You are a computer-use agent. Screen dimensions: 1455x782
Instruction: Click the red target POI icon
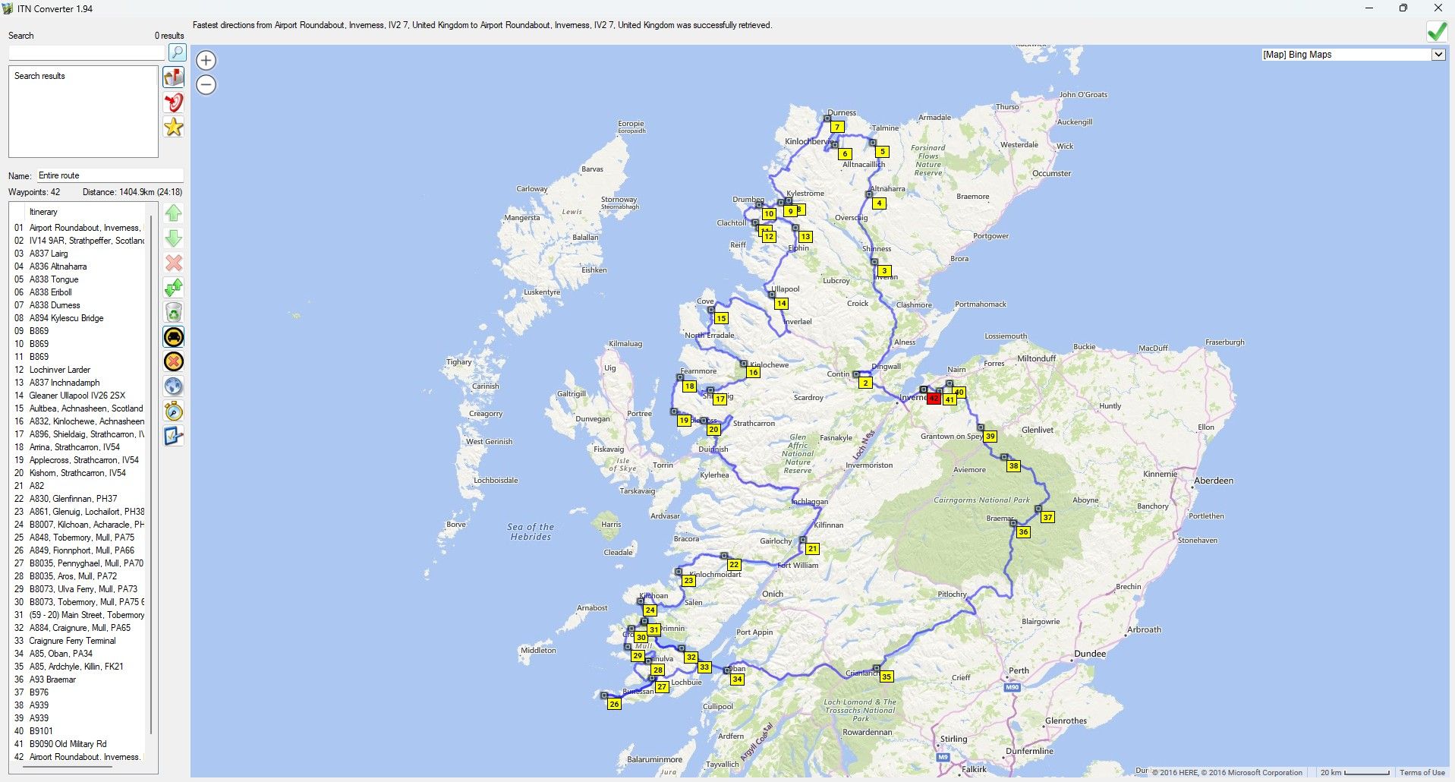(174, 102)
